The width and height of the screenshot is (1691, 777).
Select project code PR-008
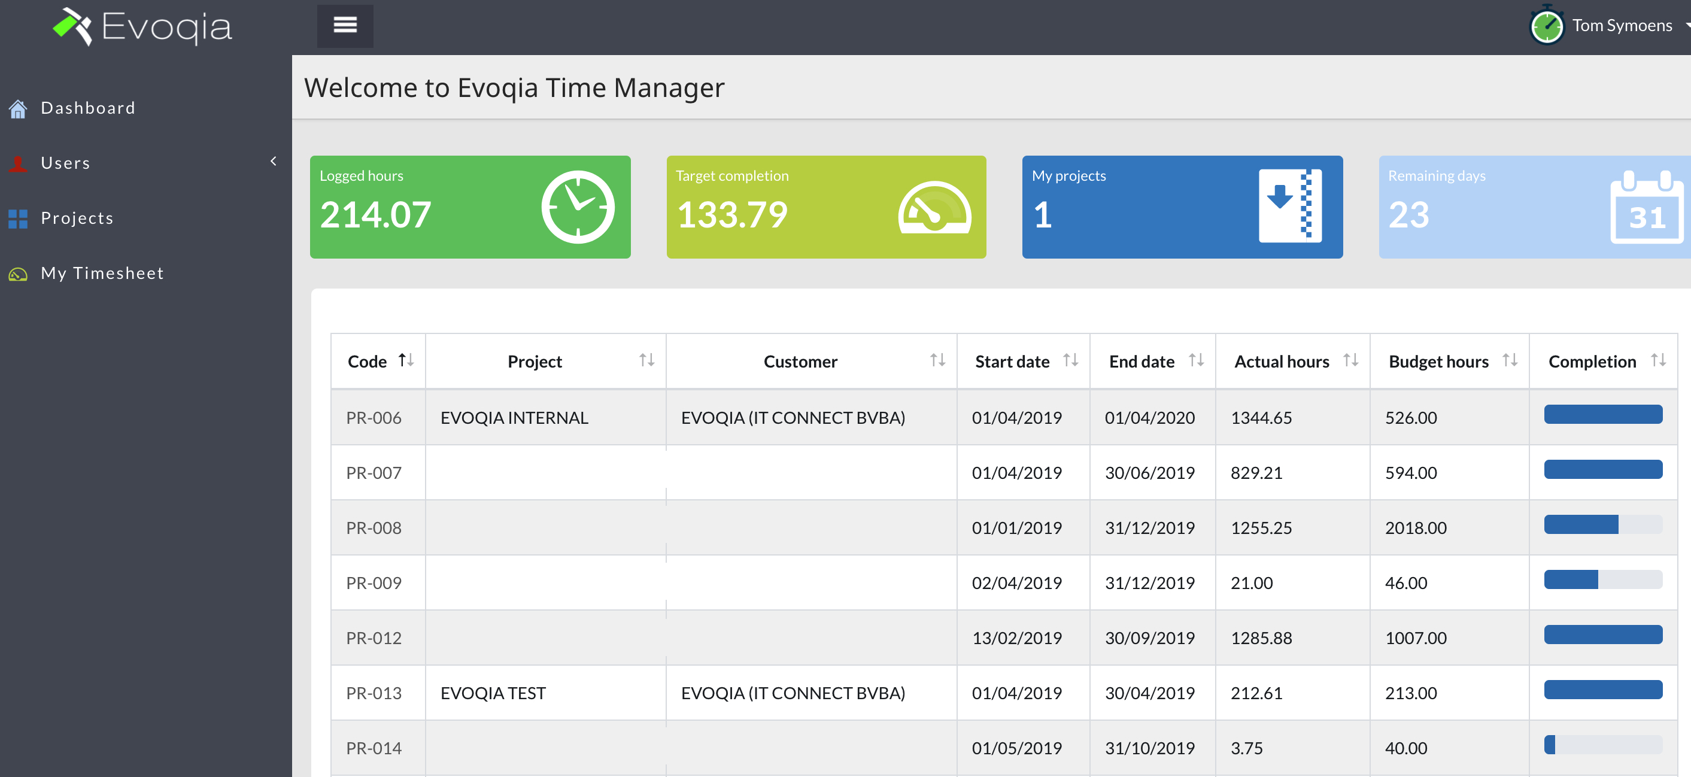click(374, 529)
